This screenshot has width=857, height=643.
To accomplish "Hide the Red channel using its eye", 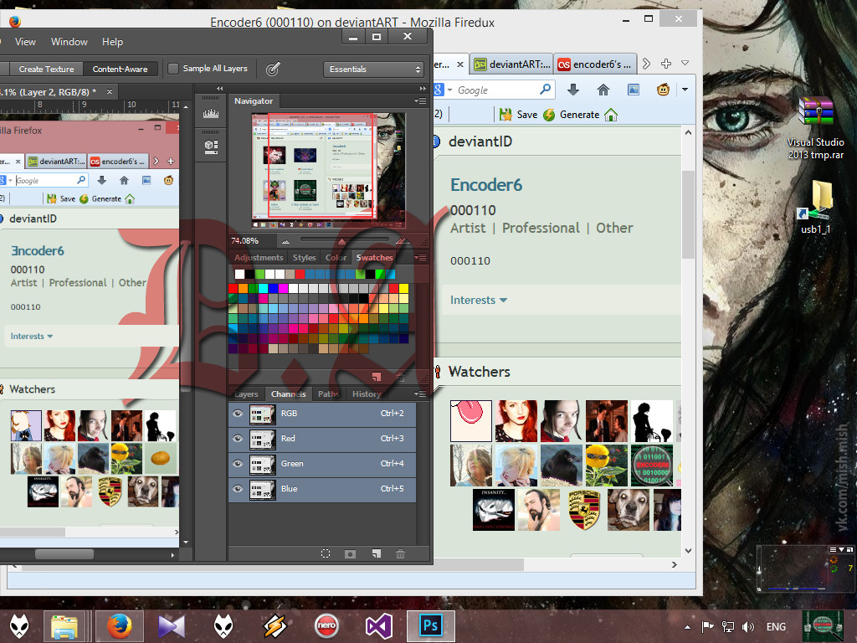I will coord(238,439).
